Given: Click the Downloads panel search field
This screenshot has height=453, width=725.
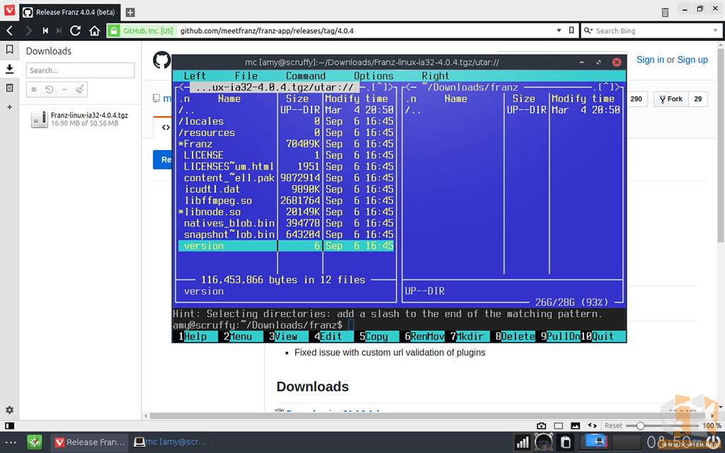Looking at the screenshot, I should click(x=81, y=70).
